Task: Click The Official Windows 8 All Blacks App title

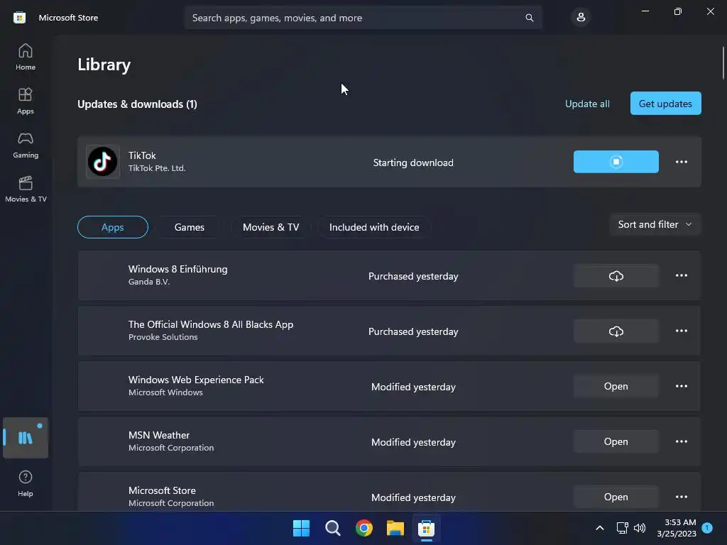Action: 210,324
